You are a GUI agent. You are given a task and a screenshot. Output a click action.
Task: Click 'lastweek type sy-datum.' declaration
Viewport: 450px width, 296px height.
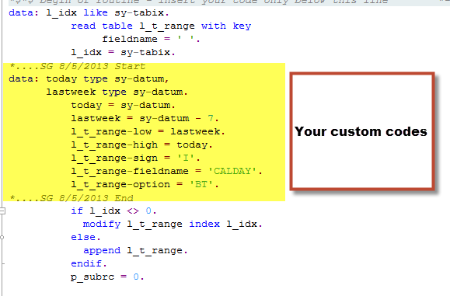pyautogui.click(x=117, y=92)
